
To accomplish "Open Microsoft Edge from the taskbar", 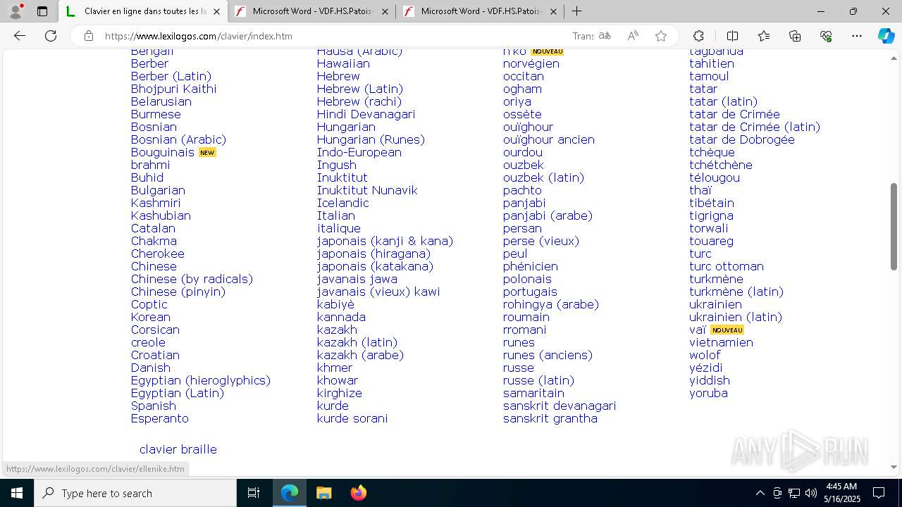I will click(x=290, y=493).
